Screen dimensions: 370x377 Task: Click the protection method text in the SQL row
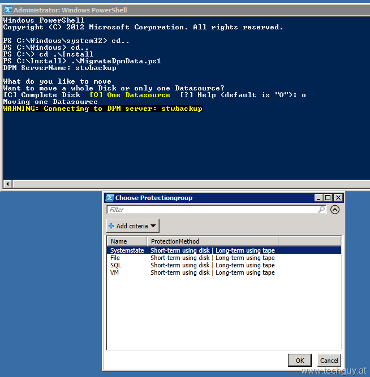coord(213,265)
